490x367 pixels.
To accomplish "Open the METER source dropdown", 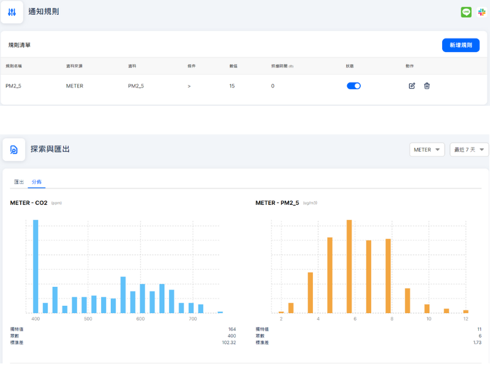I will tap(427, 150).
